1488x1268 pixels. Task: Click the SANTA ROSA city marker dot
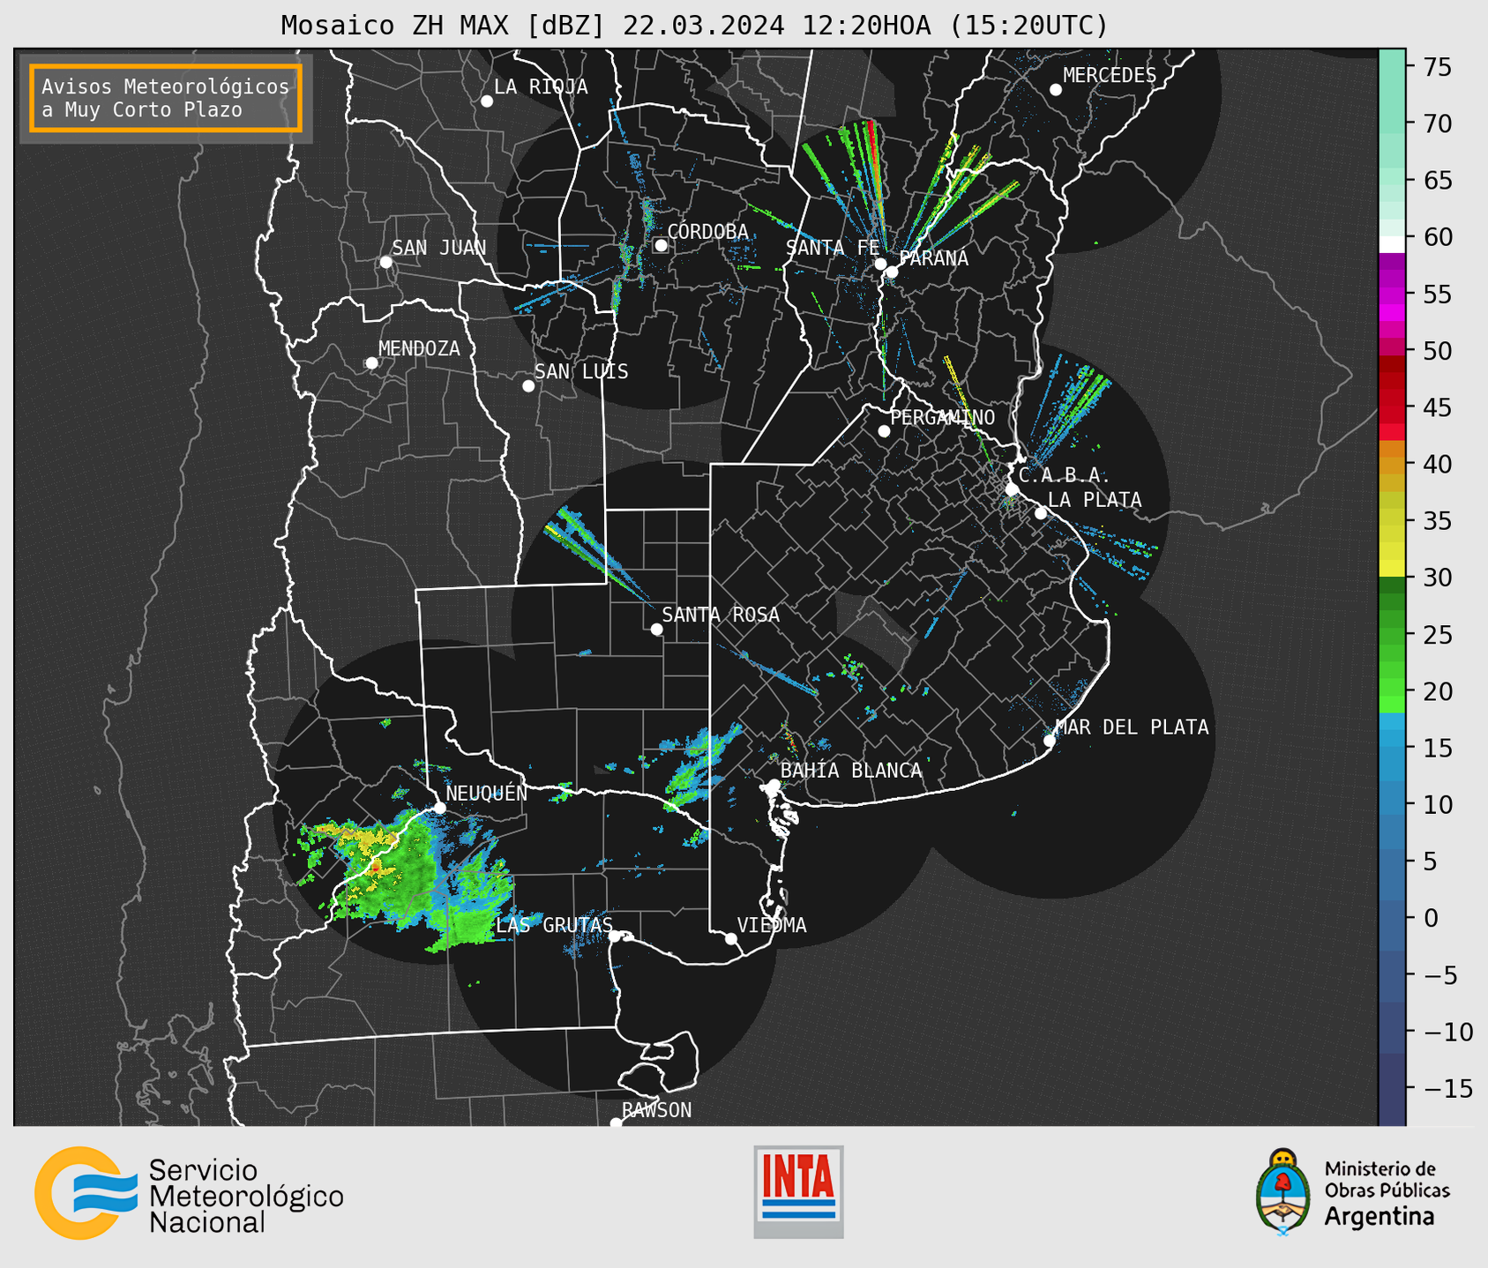click(656, 630)
